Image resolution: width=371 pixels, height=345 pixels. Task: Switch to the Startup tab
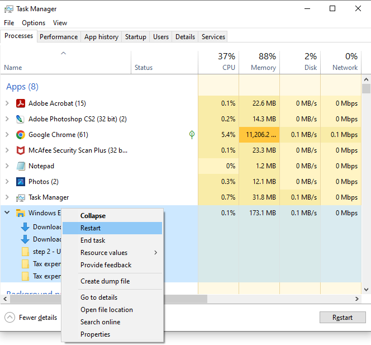tap(136, 37)
